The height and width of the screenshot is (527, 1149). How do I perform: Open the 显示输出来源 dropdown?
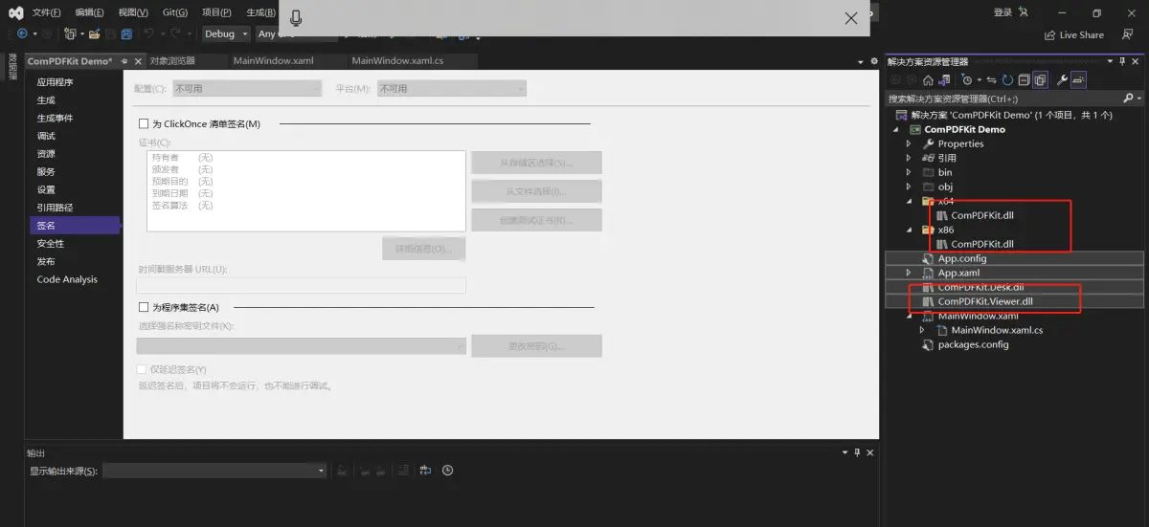214,471
